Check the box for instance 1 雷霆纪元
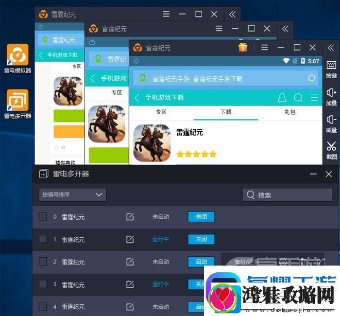Viewport: 340px width, 316px height. click(43, 239)
